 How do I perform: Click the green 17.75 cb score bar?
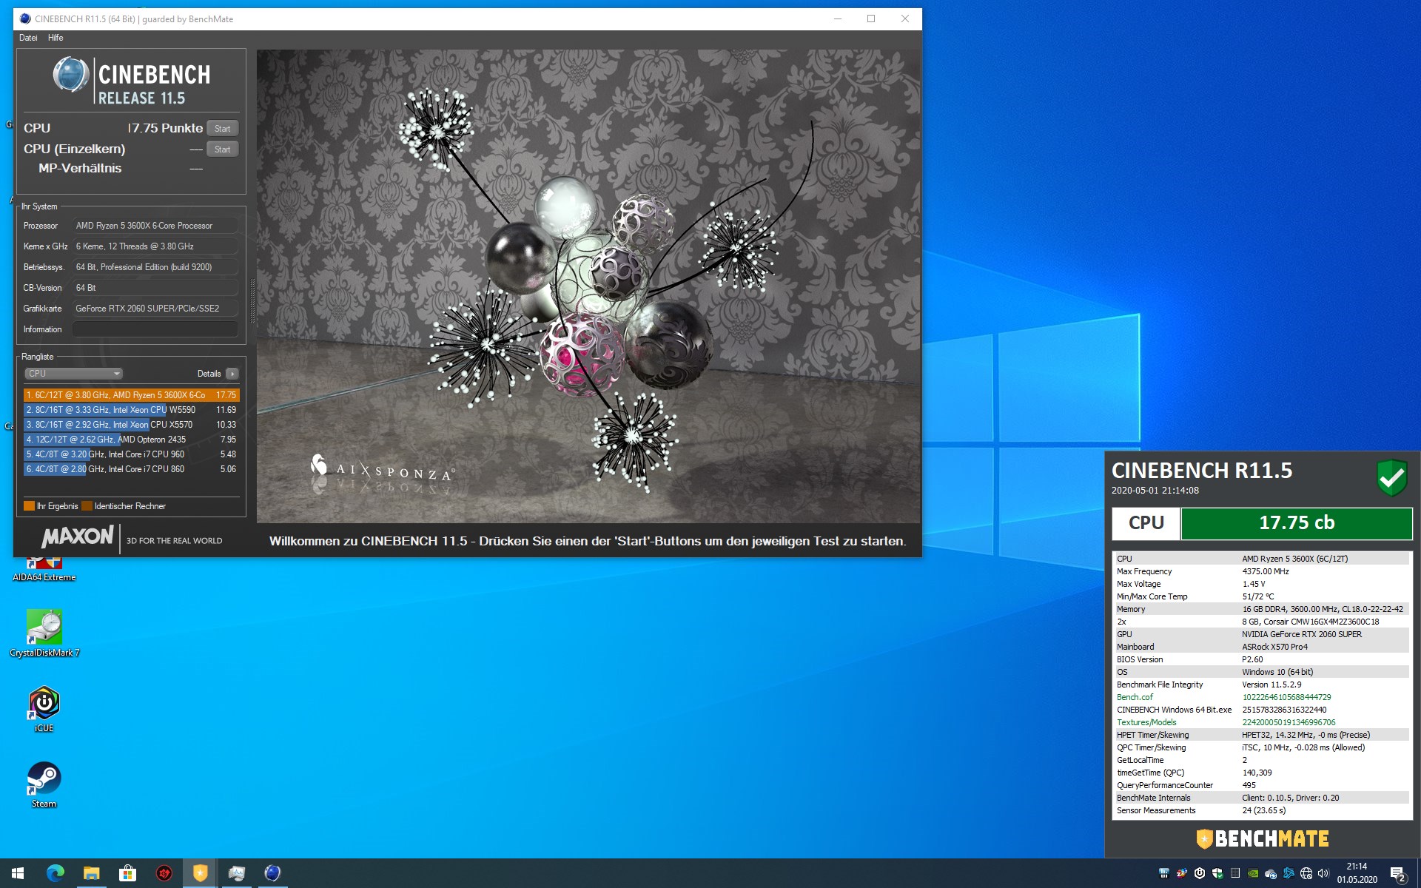coord(1297,523)
